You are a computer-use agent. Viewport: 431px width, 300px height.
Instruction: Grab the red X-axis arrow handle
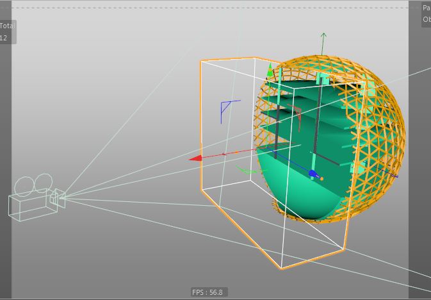[x=195, y=158]
